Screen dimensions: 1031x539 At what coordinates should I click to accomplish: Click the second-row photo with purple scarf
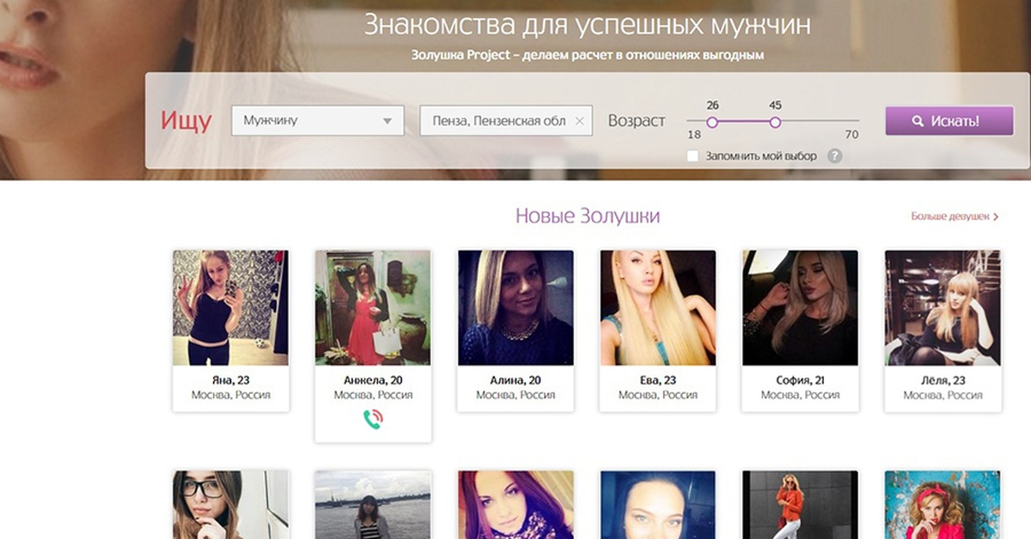tap(515, 505)
